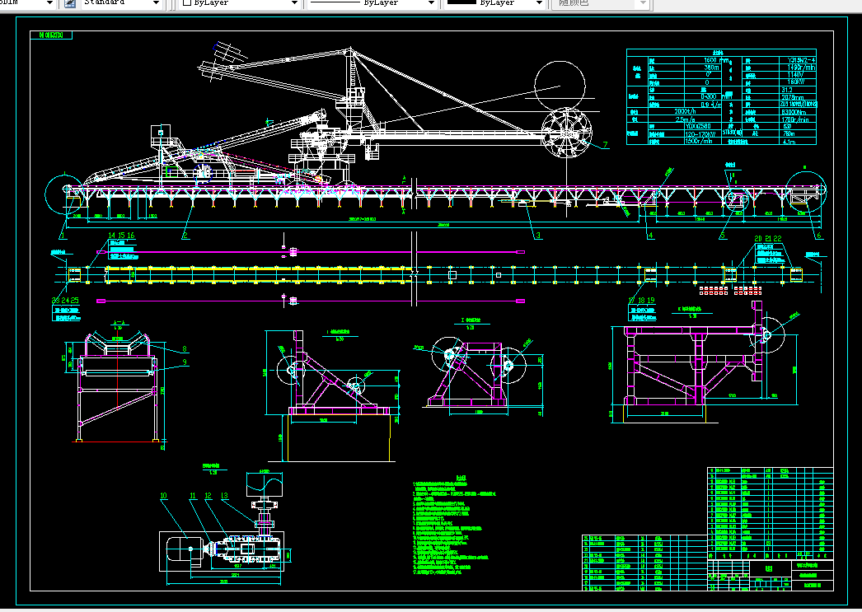Click the white color swatch in color ByLayer box
This screenshot has width=862, height=612.
(x=187, y=2)
